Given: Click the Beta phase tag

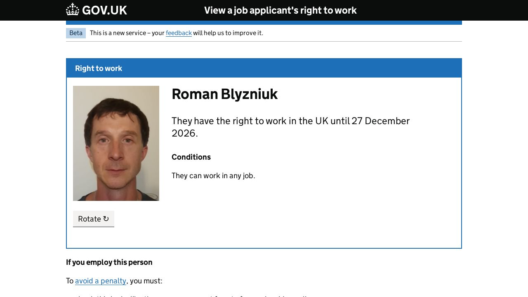Looking at the screenshot, I should 76,33.
